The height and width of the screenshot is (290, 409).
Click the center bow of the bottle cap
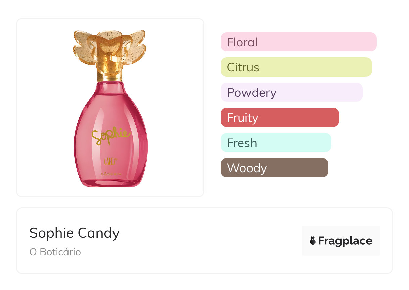coord(110,43)
